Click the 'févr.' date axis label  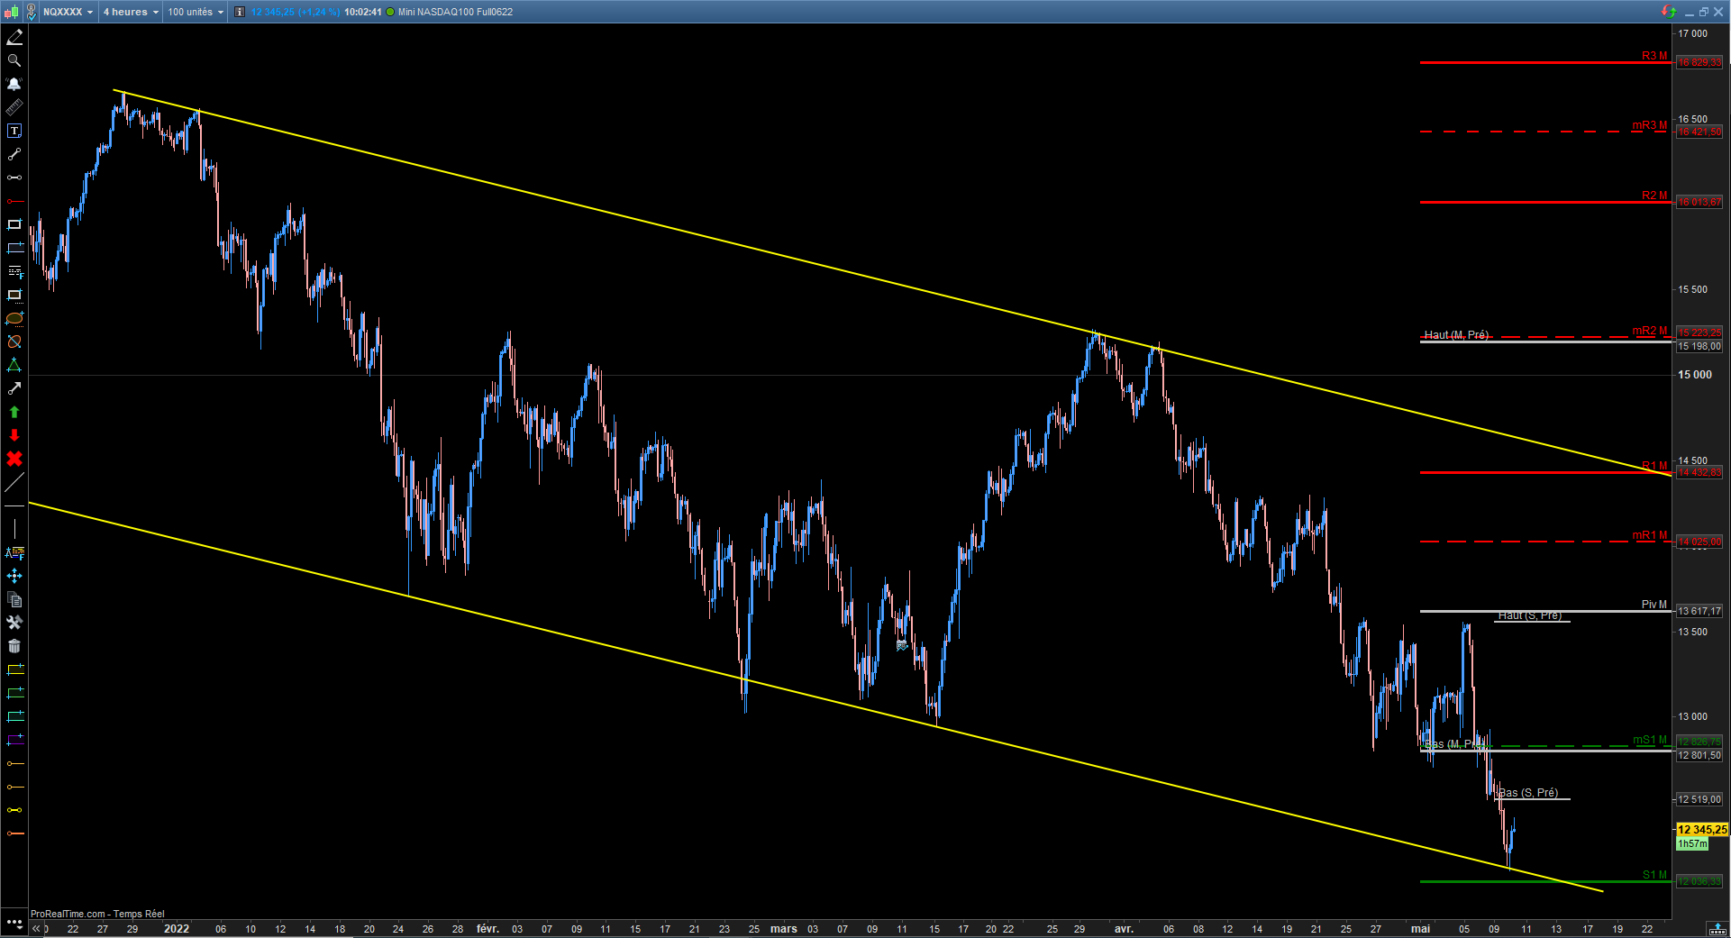tap(487, 929)
